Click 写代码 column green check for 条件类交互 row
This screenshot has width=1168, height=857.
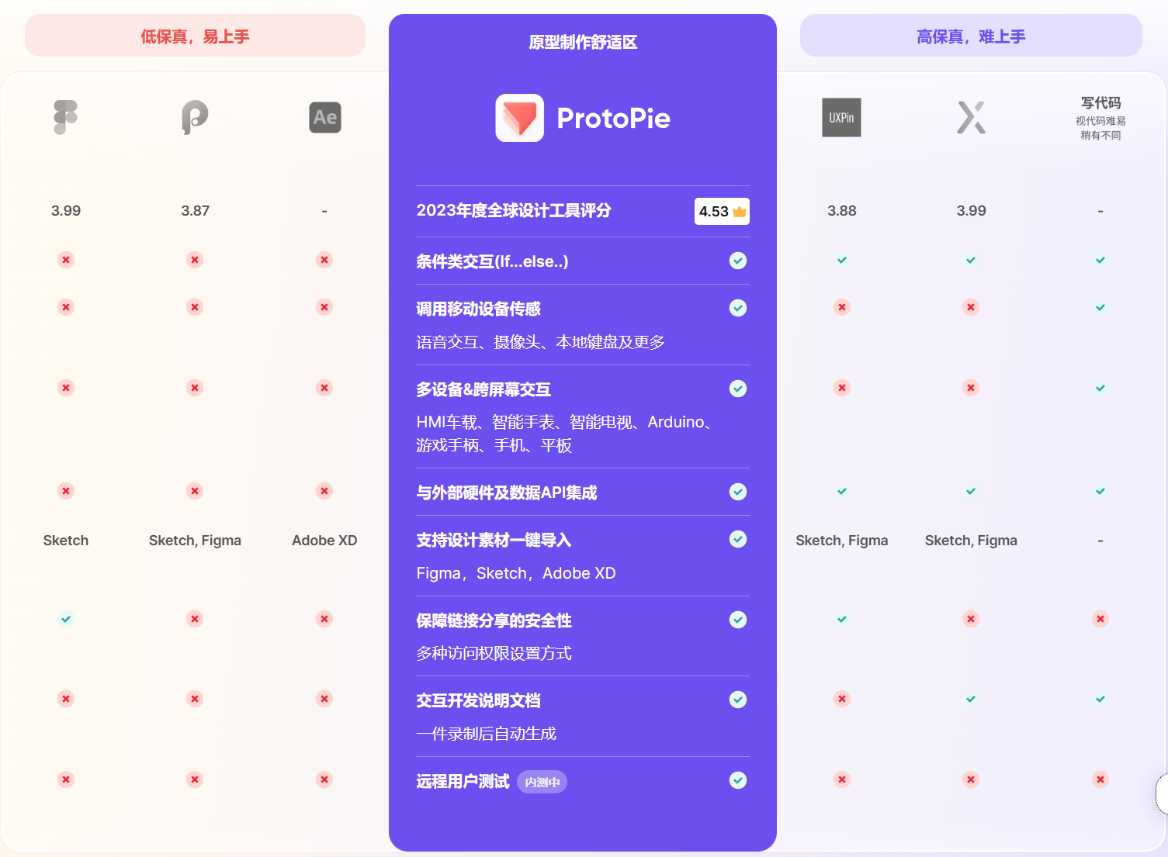(1100, 260)
